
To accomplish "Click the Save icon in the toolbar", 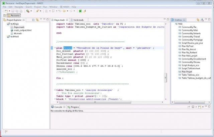I will point(13,11).
